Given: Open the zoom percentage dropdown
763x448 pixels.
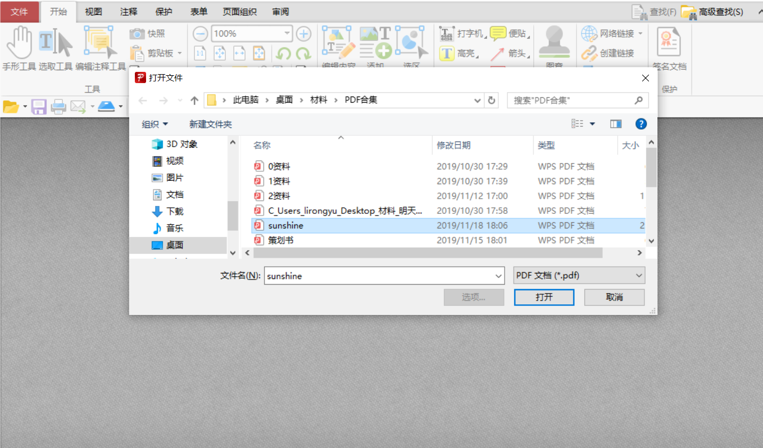Looking at the screenshot, I should [287, 34].
